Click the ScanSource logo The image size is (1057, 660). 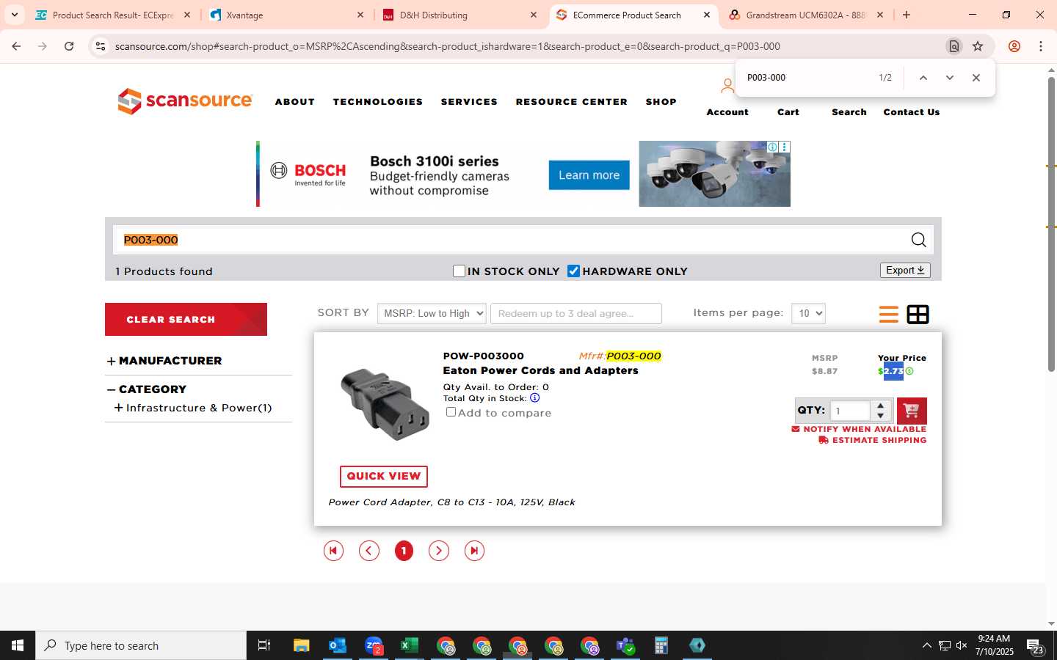(185, 101)
